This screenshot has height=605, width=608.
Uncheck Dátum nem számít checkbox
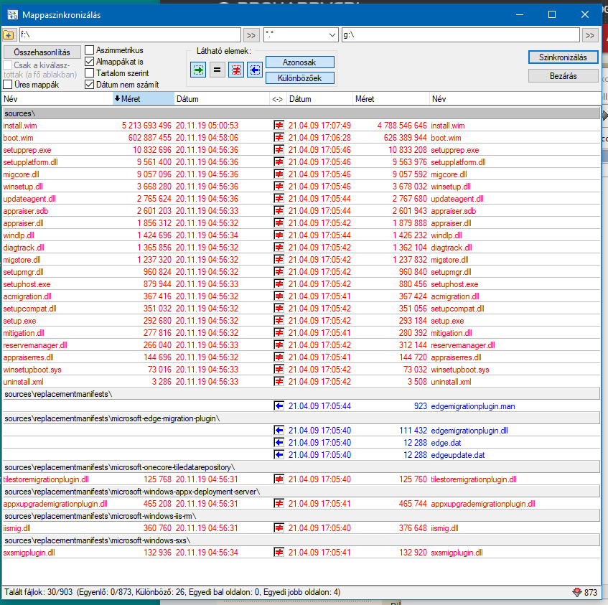click(x=89, y=85)
